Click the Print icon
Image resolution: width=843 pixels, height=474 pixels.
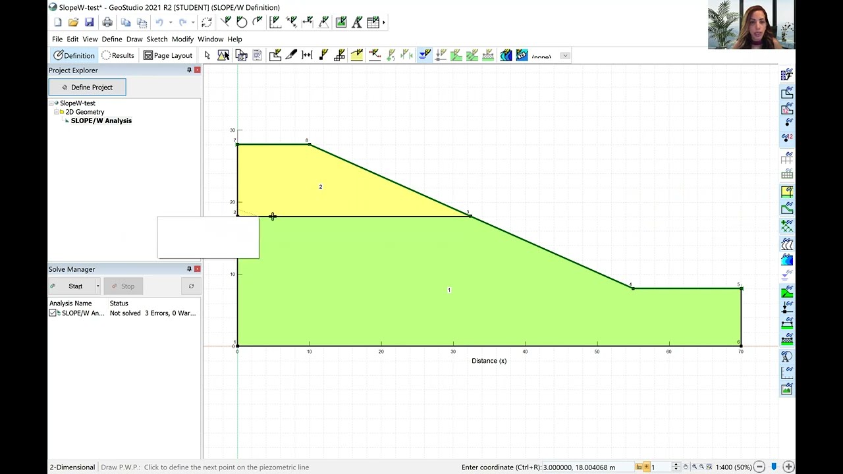click(107, 22)
